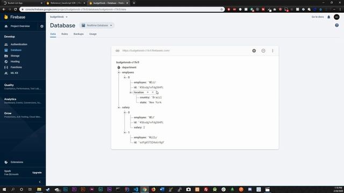Viewport: 344px width, 193px height.
Task: Expand the Grow section
Action: [23, 115]
